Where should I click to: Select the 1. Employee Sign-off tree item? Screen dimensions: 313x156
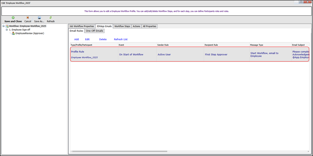click(x=19, y=30)
